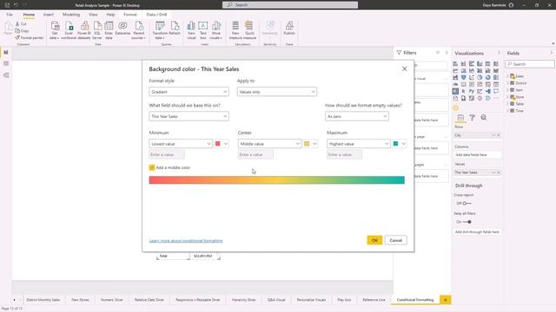
Task: Select the Python visual icon
Action: click(x=471, y=91)
